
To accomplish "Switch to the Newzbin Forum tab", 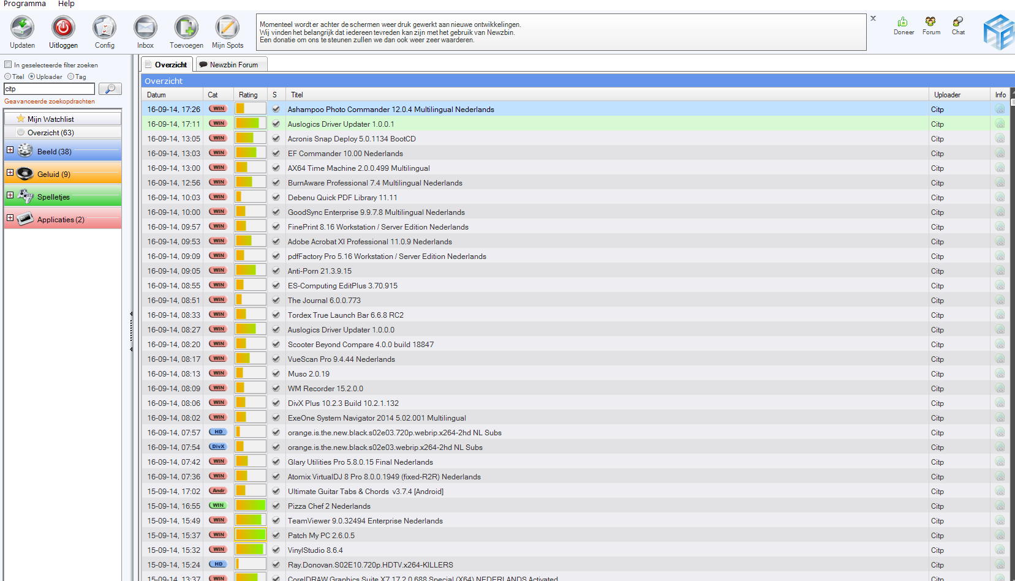I will [229, 64].
